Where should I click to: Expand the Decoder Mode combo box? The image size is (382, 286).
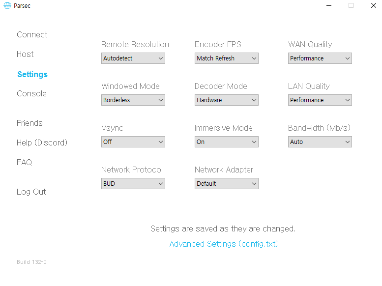[226, 100]
